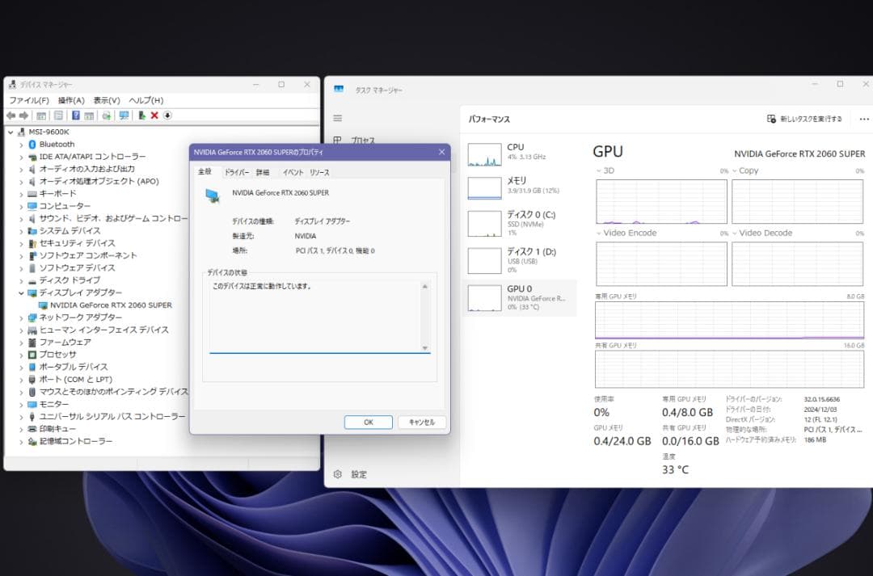
Task: Open the Task Manager navigation hamburger menu
Action: tap(337, 117)
